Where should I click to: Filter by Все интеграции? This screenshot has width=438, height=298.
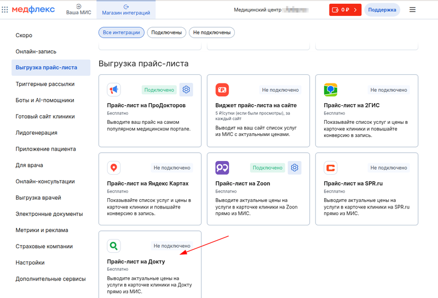(x=121, y=33)
